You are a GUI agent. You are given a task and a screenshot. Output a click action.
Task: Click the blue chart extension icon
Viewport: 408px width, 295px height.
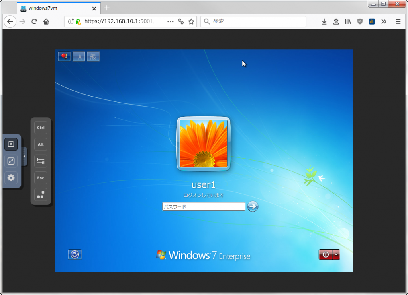[372, 21]
